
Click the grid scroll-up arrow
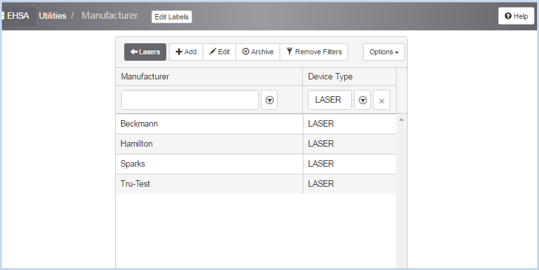click(401, 119)
